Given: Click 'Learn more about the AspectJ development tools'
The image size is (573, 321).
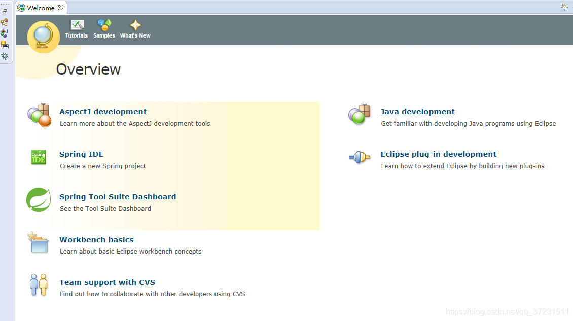Looking at the screenshot, I should pyautogui.click(x=135, y=124).
